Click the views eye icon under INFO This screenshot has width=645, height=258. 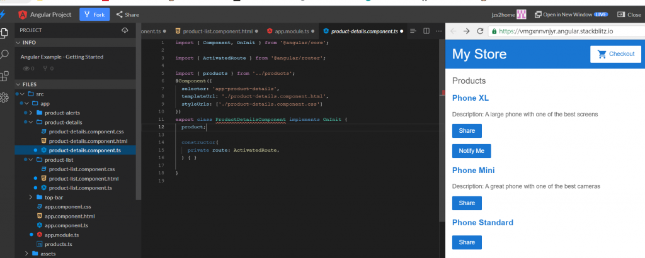click(x=26, y=69)
